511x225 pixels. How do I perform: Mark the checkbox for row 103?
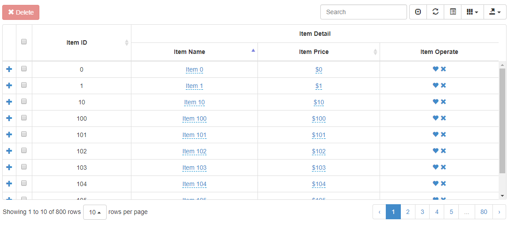pos(24,167)
